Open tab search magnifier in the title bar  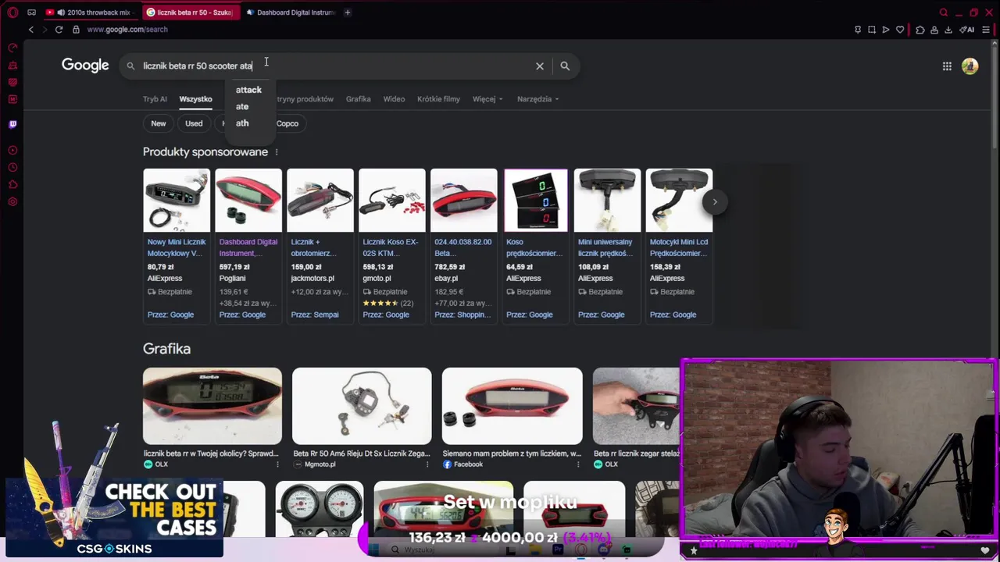click(x=944, y=12)
